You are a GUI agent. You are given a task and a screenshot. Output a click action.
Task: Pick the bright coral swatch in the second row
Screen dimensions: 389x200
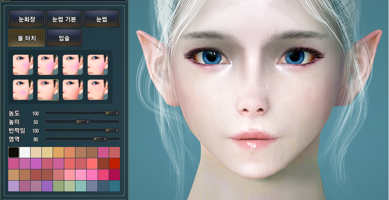[x=92, y=163]
